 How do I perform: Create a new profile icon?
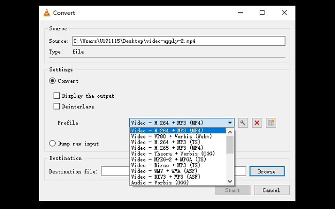(x=271, y=123)
